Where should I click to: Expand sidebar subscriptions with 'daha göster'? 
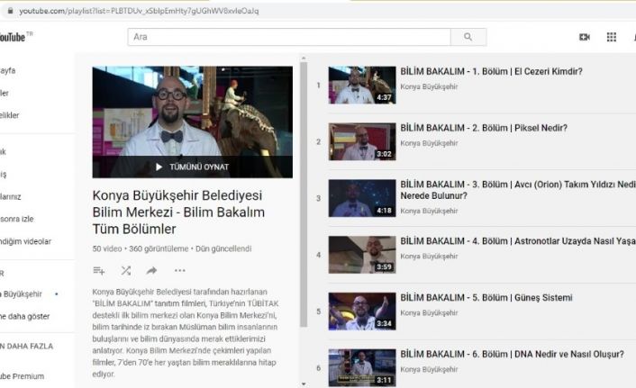[25, 315]
